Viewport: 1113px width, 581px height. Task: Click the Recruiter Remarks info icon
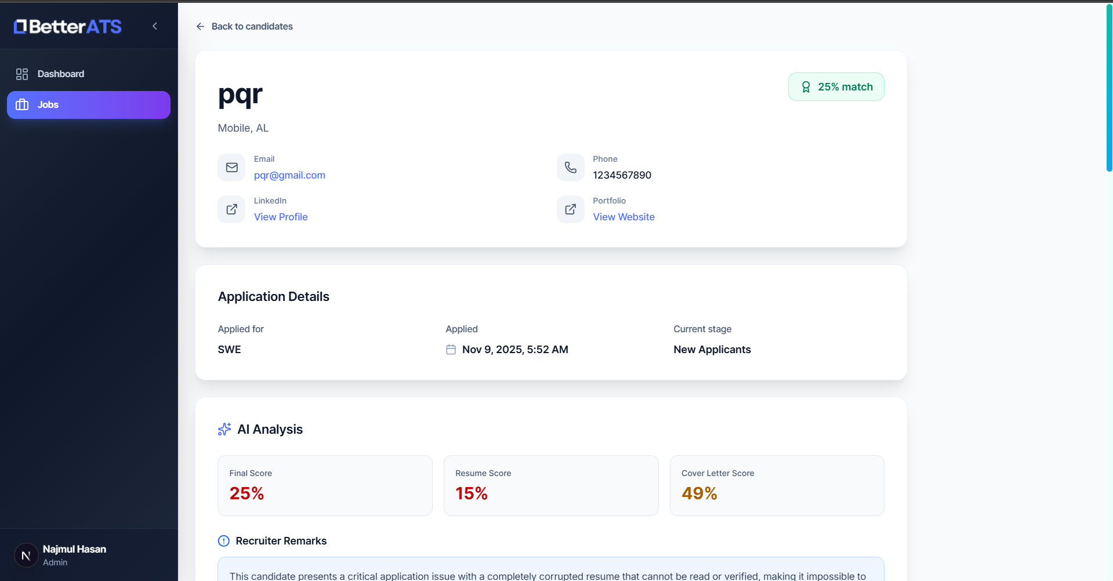224,541
